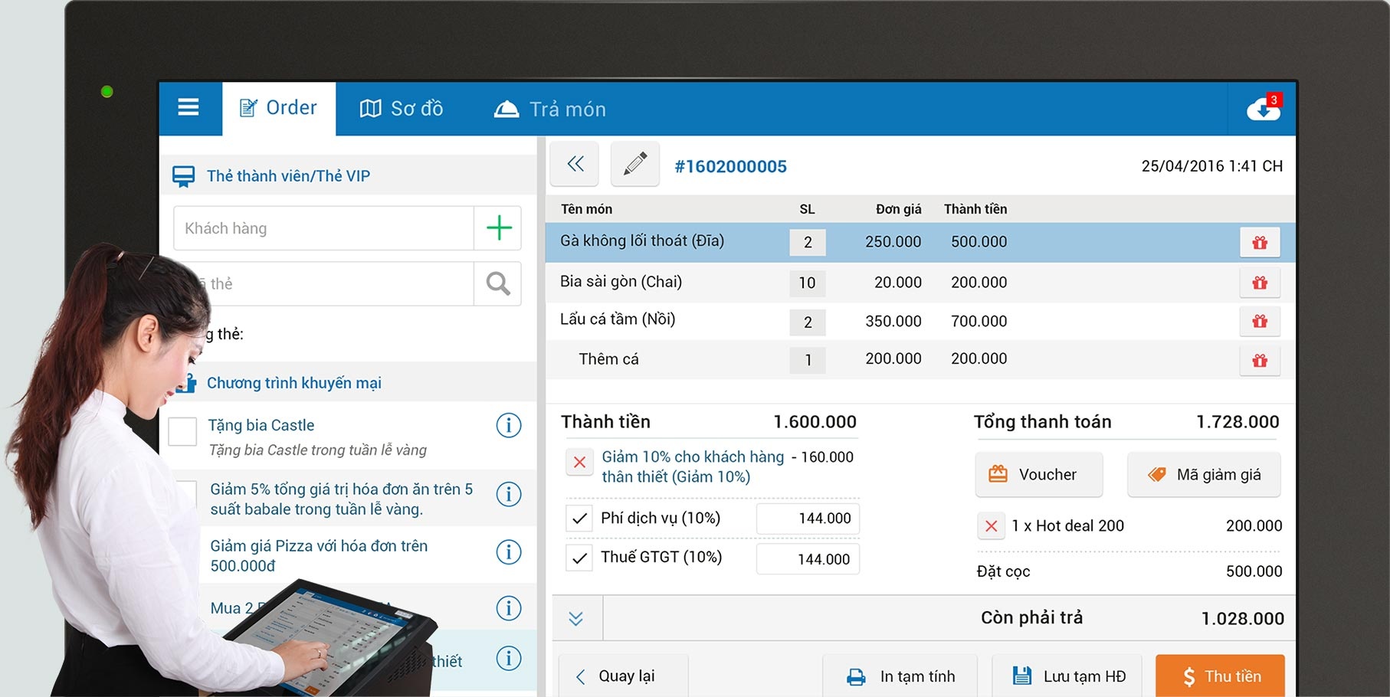The height and width of the screenshot is (697, 1390).
Task: Click gift icon for Bia sài gòn row
Action: 1259,283
